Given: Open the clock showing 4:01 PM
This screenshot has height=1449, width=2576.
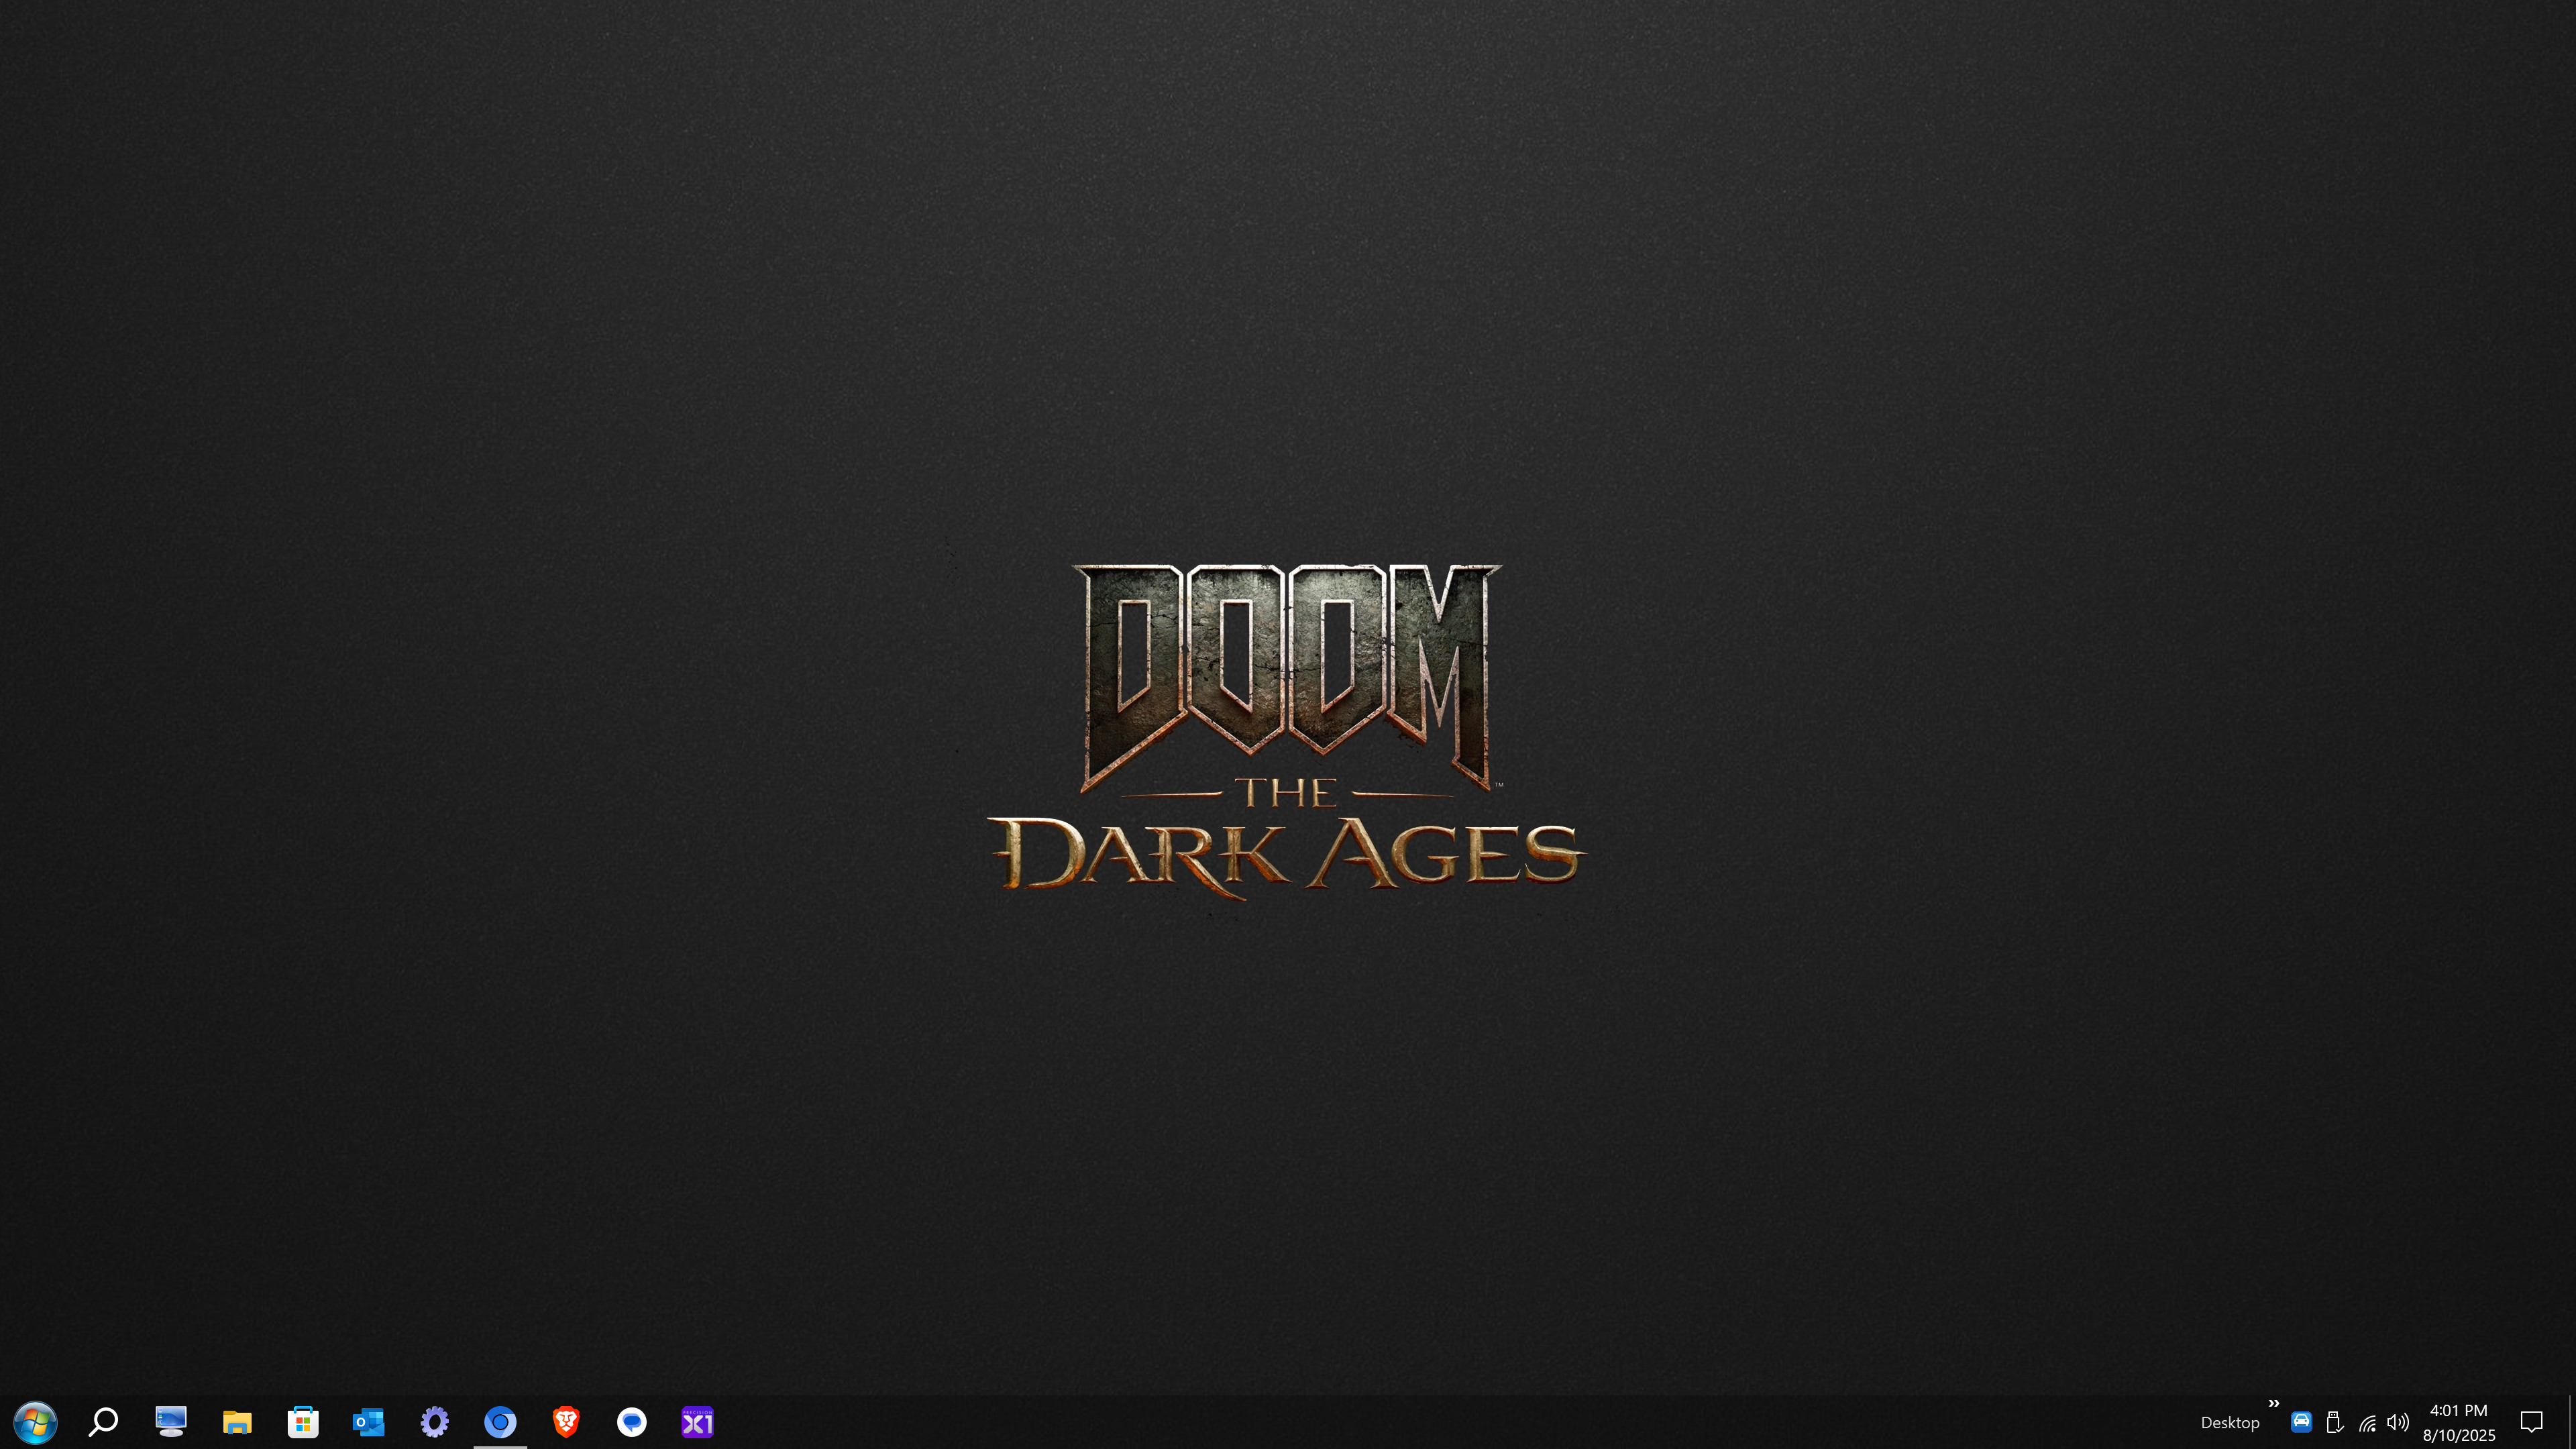Looking at the screenshot, I should [x=2458, y=1422].
